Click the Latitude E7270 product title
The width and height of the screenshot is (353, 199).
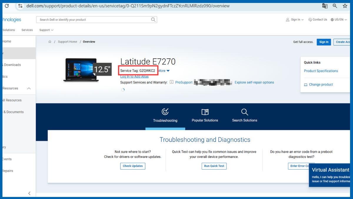click(148, 62)
